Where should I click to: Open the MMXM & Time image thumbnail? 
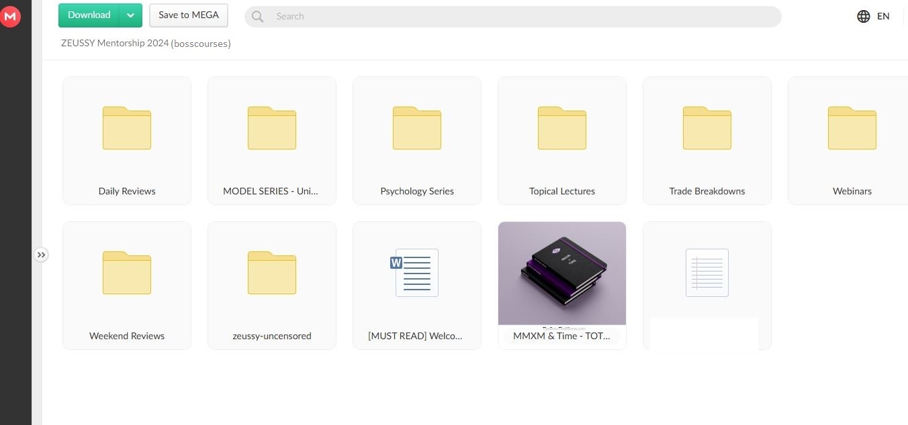(x=562, y=275)
